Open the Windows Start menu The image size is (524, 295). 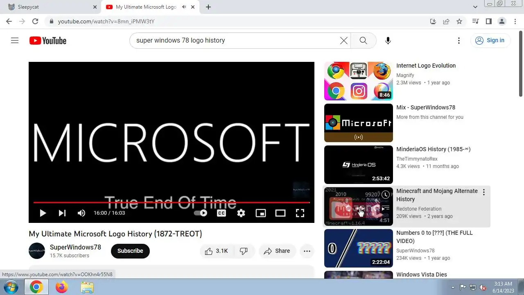coord(11,287)
